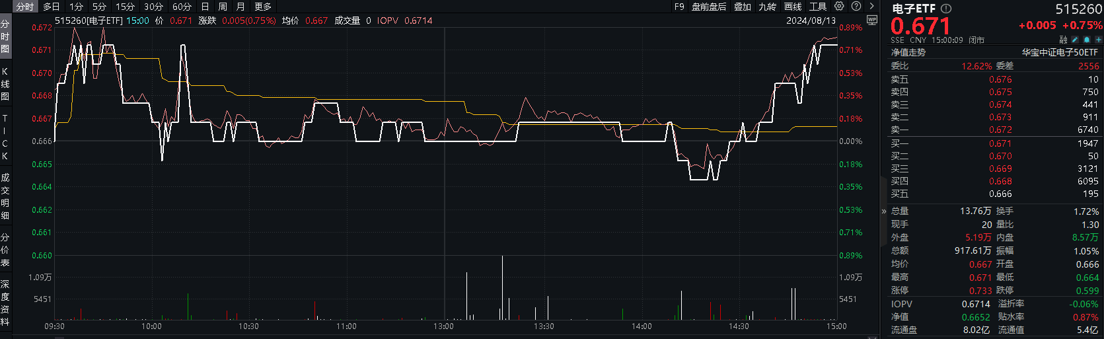This screenshot has height=339, width=1104.
Task: Open the K线图 tab in left sidebar
Action: point(5,84)
